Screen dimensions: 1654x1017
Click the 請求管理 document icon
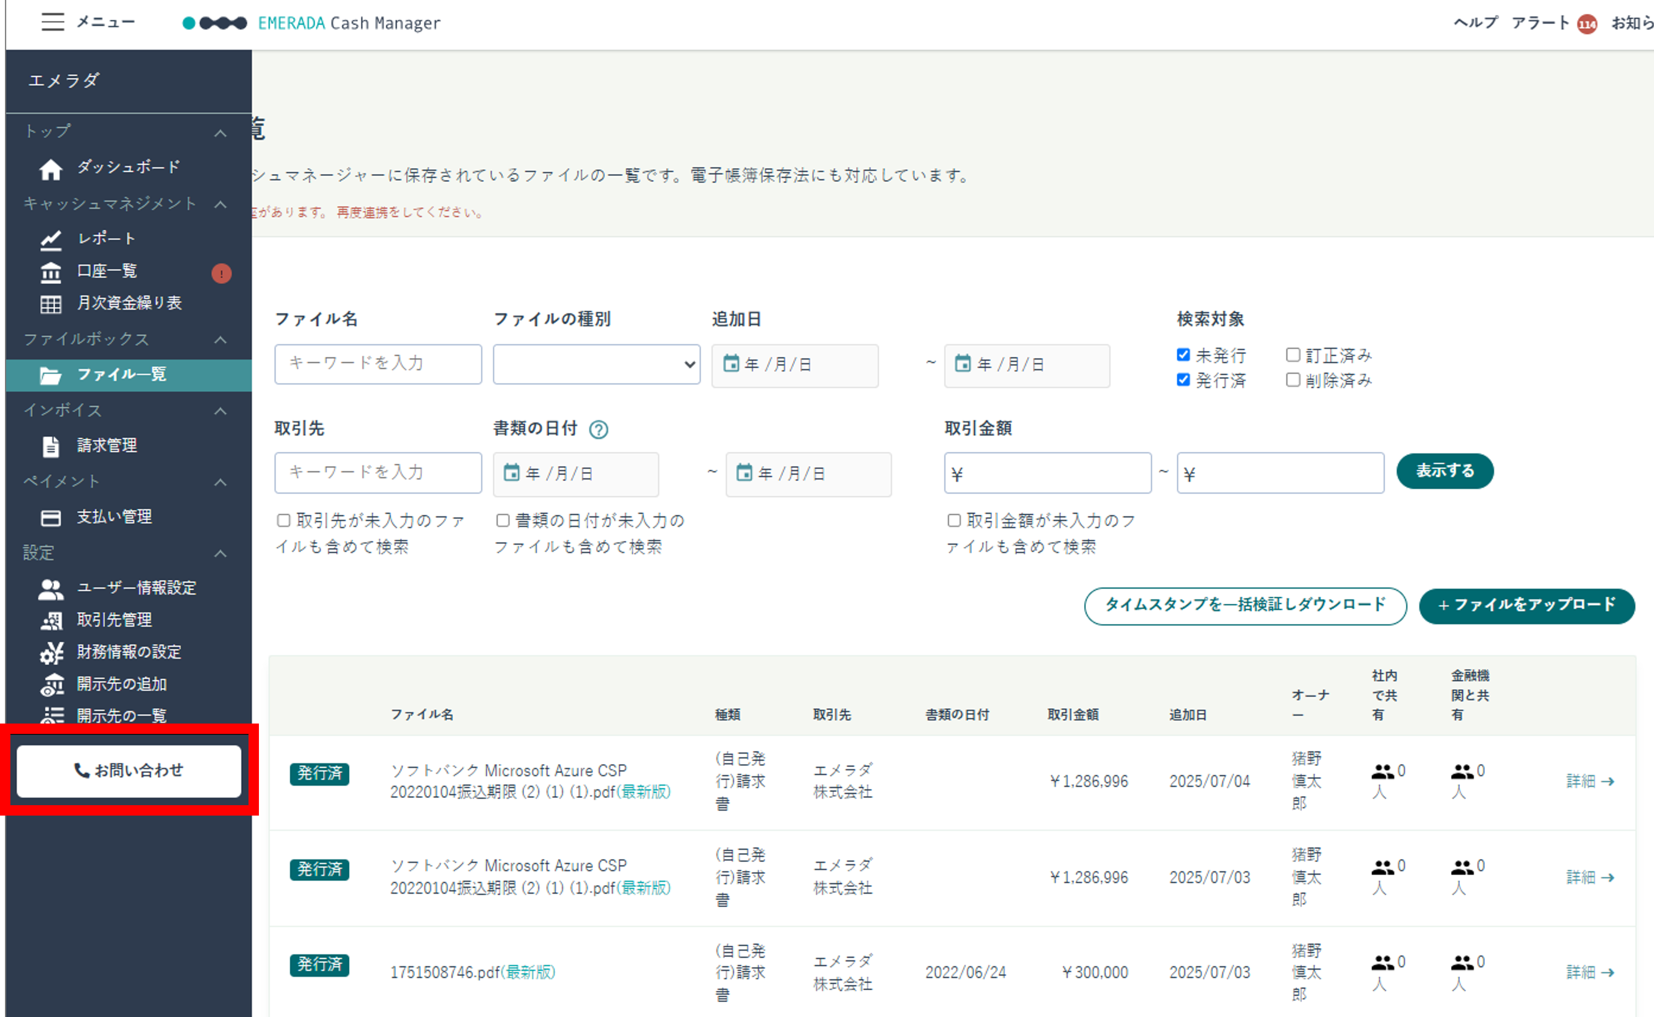click(50, 446)
